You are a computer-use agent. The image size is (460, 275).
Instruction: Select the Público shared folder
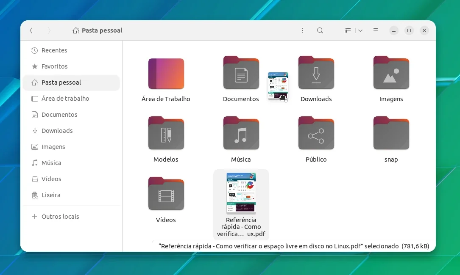click(x=316, y=133)
